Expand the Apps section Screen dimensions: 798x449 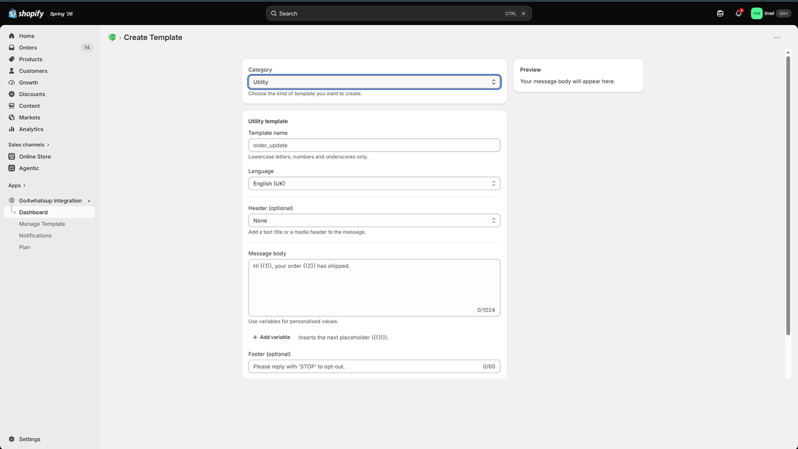click(x=17, y=186)
